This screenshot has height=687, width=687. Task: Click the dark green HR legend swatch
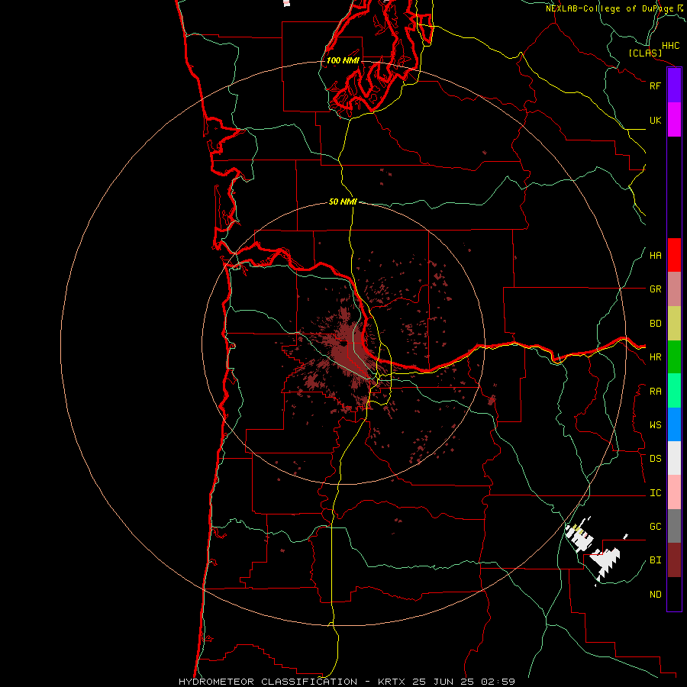tap(674, 357)
